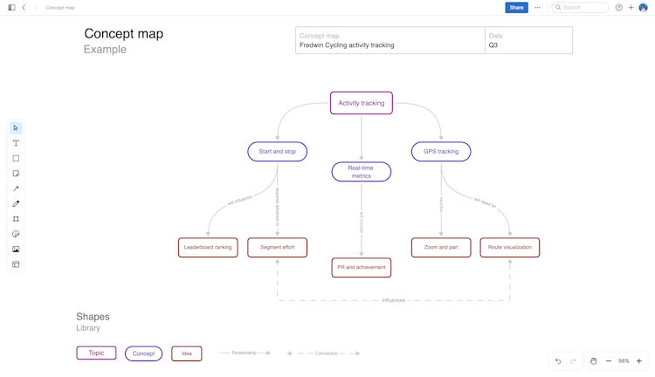Select the Idea shape in the library

(x=187, y=353)
